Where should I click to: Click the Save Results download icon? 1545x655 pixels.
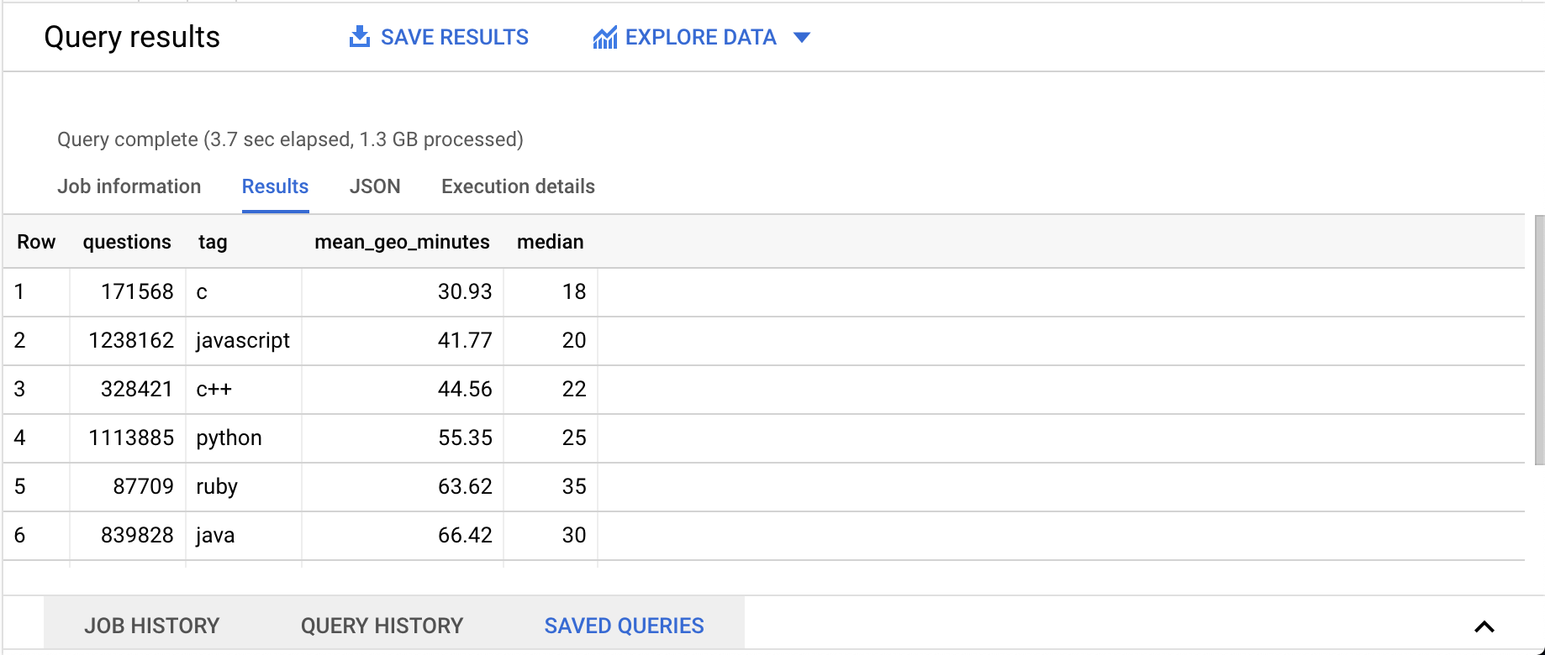[x=360, y=37]
